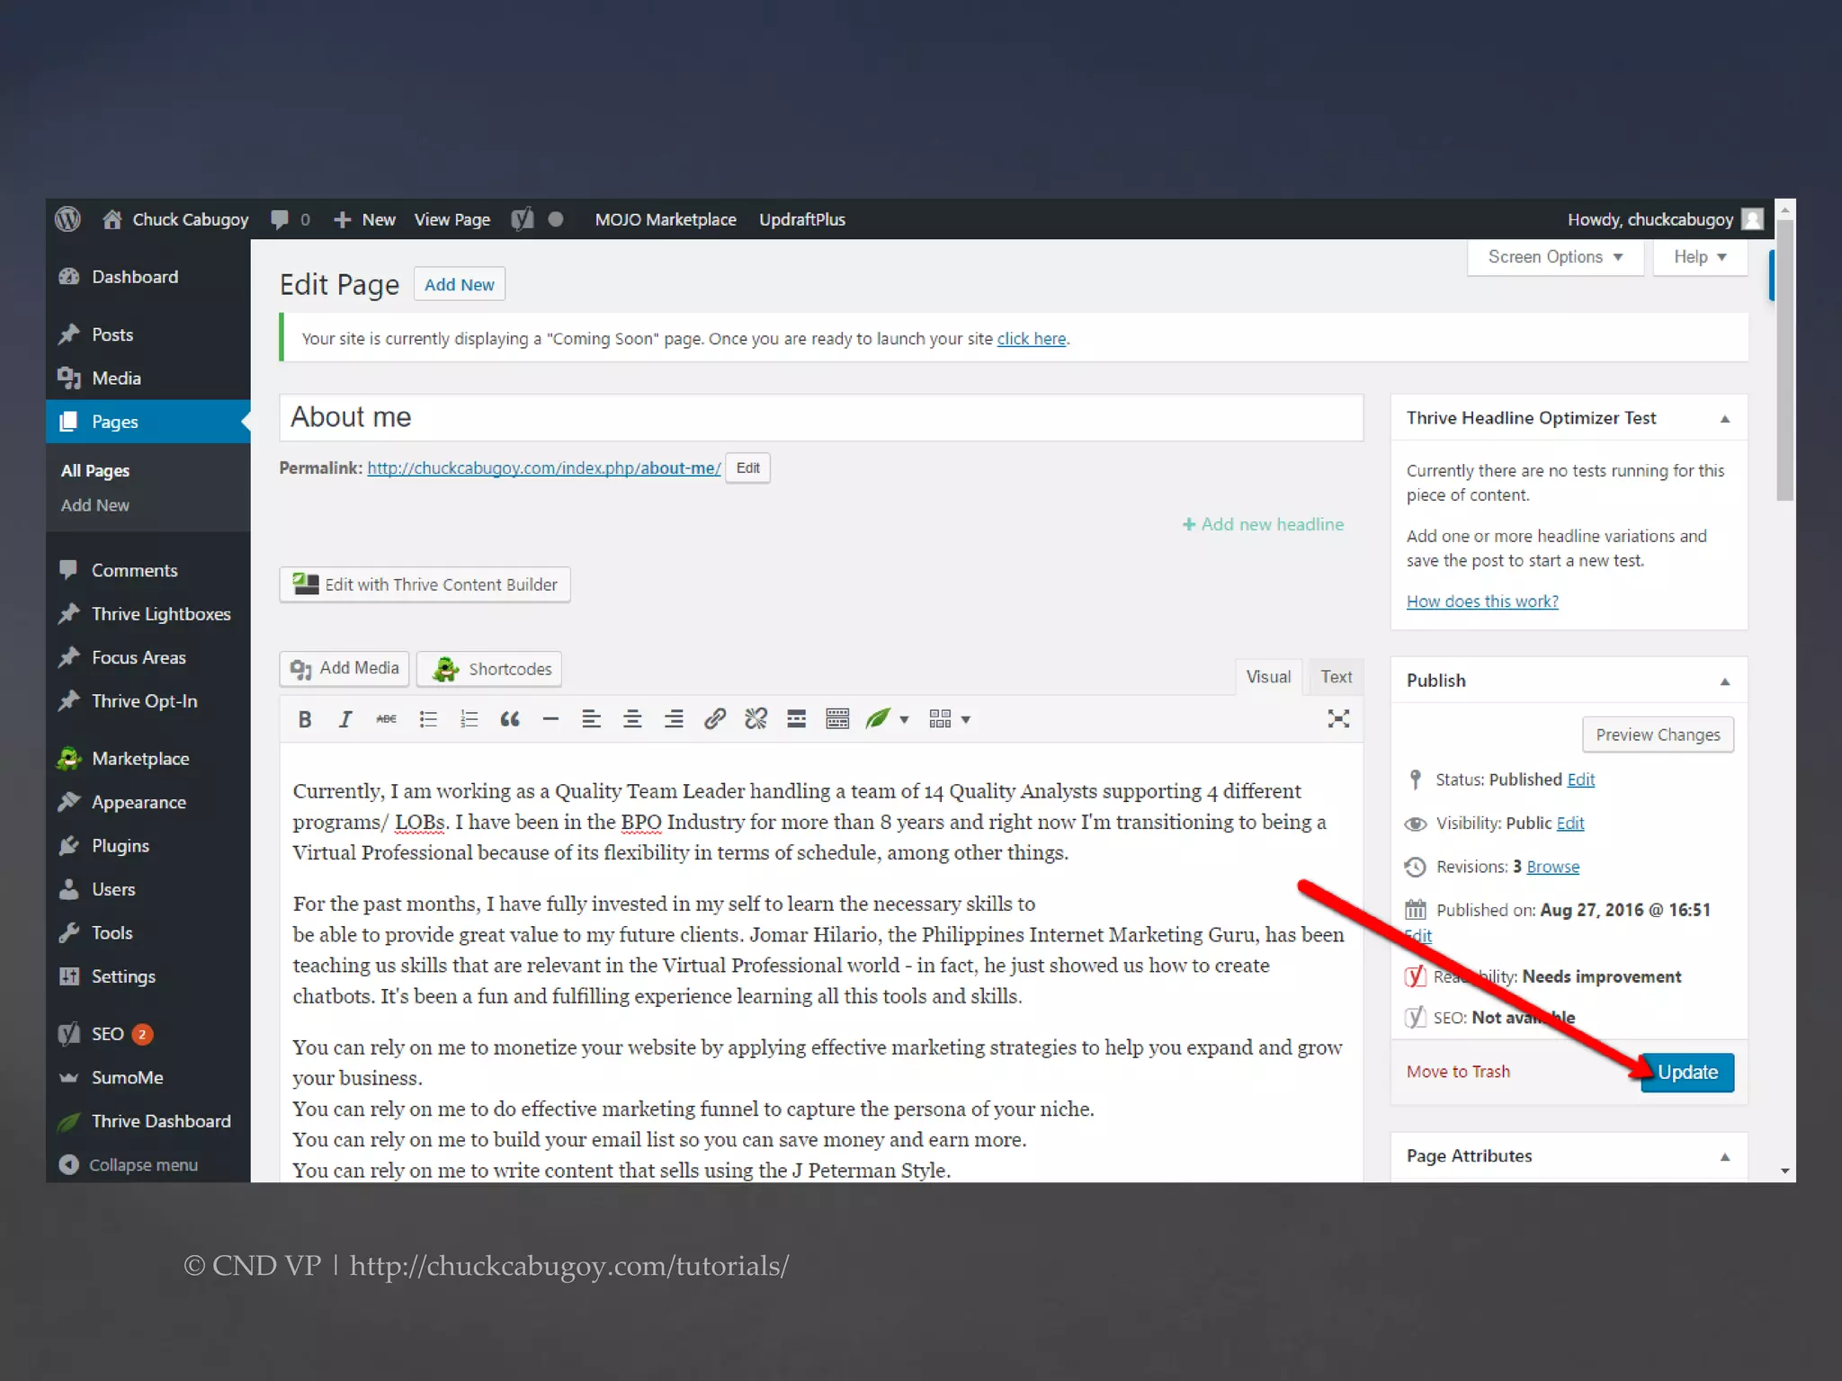1842x1381 pixels.
Task: Click the Update button
Action: pos(1687,1073)
